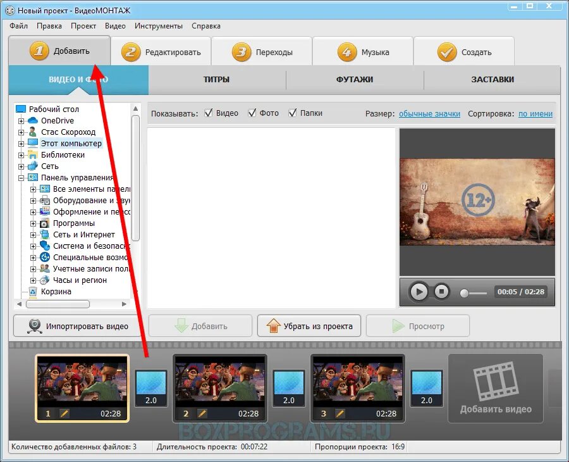This screenshot has width=569, height=462.
Task: Click the Все элементы панели icon
Action: (44, 189)
